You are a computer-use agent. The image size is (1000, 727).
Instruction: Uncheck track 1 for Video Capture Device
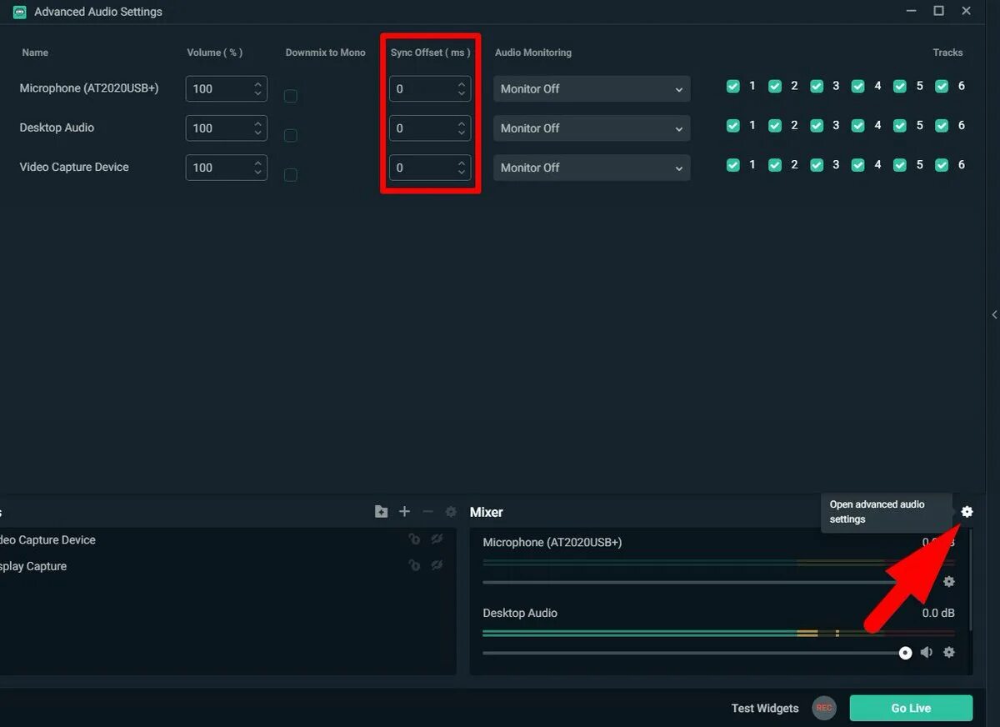733,165
